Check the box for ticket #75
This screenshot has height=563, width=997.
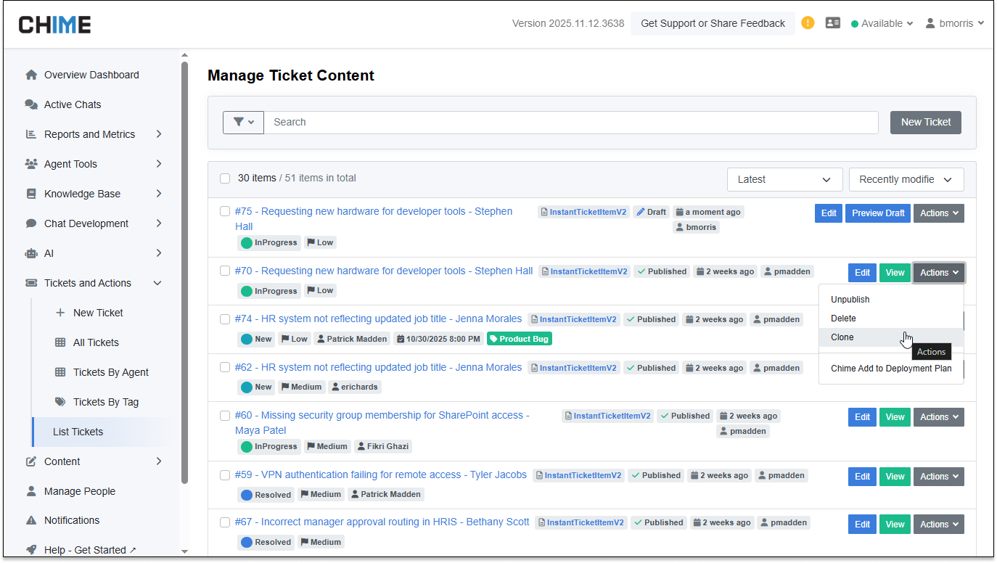point(225,212)
